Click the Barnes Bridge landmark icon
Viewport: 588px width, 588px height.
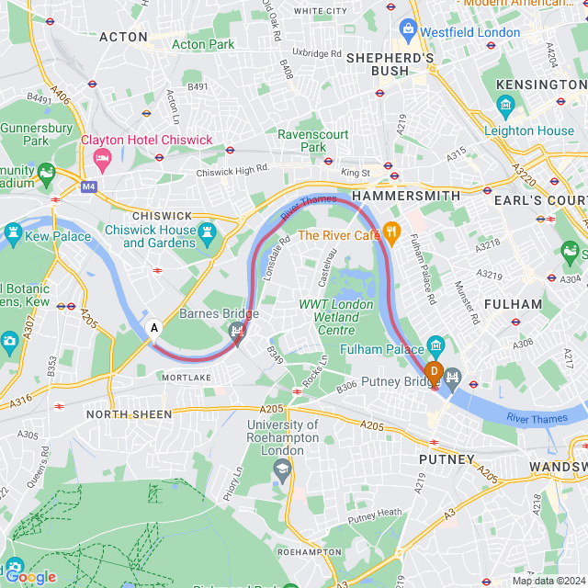[x=237, y=333]
